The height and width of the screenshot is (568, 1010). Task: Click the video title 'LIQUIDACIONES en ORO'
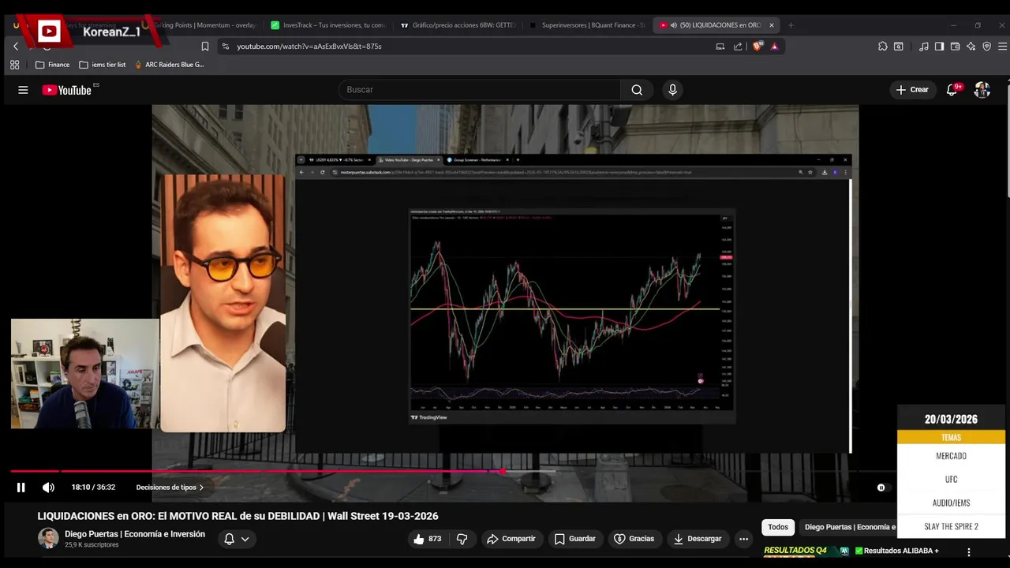point(238,516)
